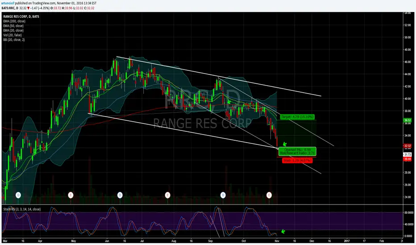The height and width of the screenshot is (245, 416).
Task: Click the white 31.73 price axis tag
Action: (407, 155)
